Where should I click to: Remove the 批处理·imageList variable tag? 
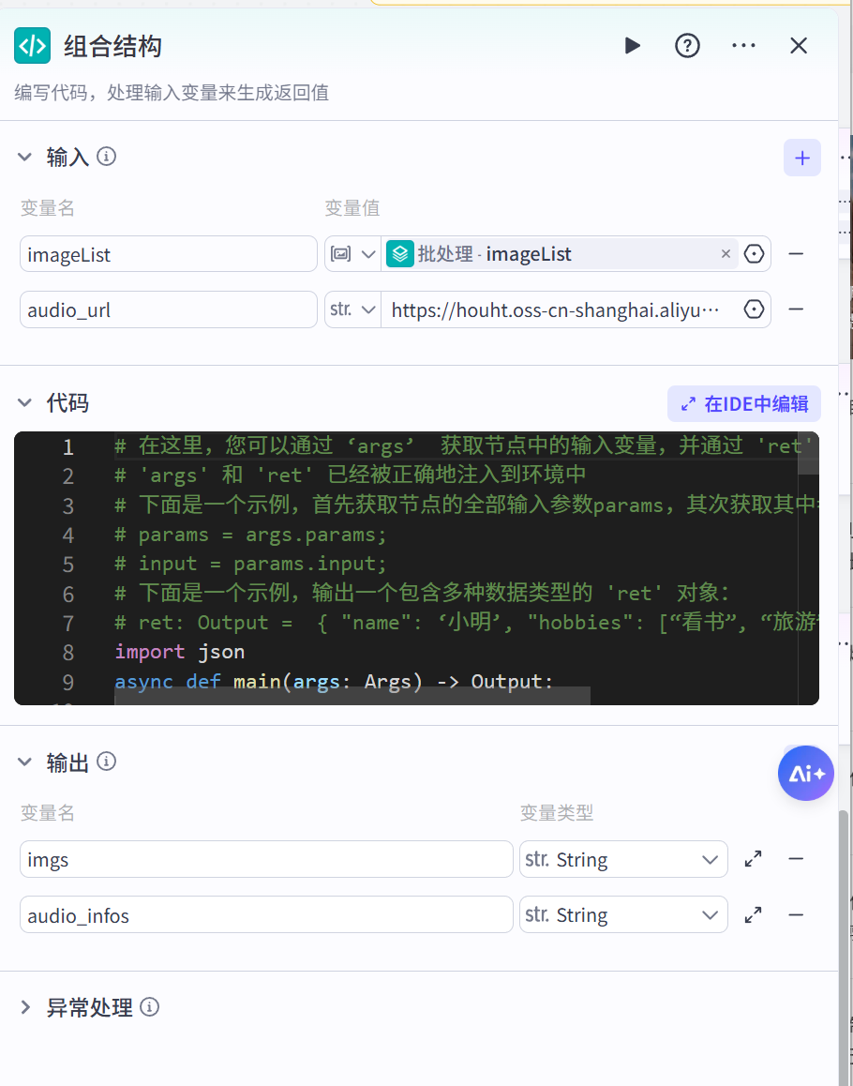(726, 253)
